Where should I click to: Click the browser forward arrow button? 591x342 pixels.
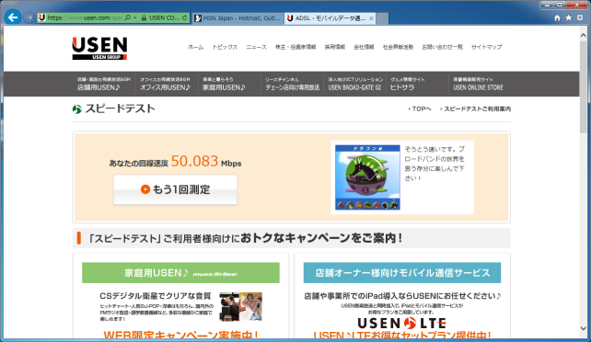(29, 17)
